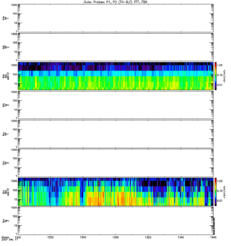Click the 1240 time axis label
The width and height of the screenshot is (231, 246).
[x=83, y=237]
